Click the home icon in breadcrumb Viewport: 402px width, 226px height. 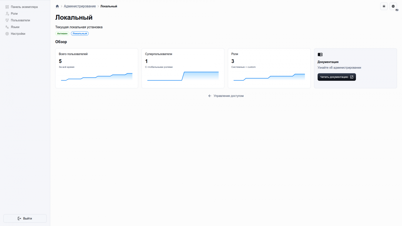point(57,6)
